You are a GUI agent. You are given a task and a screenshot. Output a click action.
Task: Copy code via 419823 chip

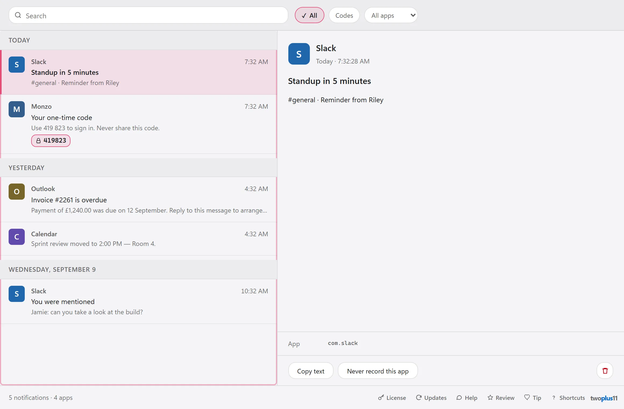(51, 140)
